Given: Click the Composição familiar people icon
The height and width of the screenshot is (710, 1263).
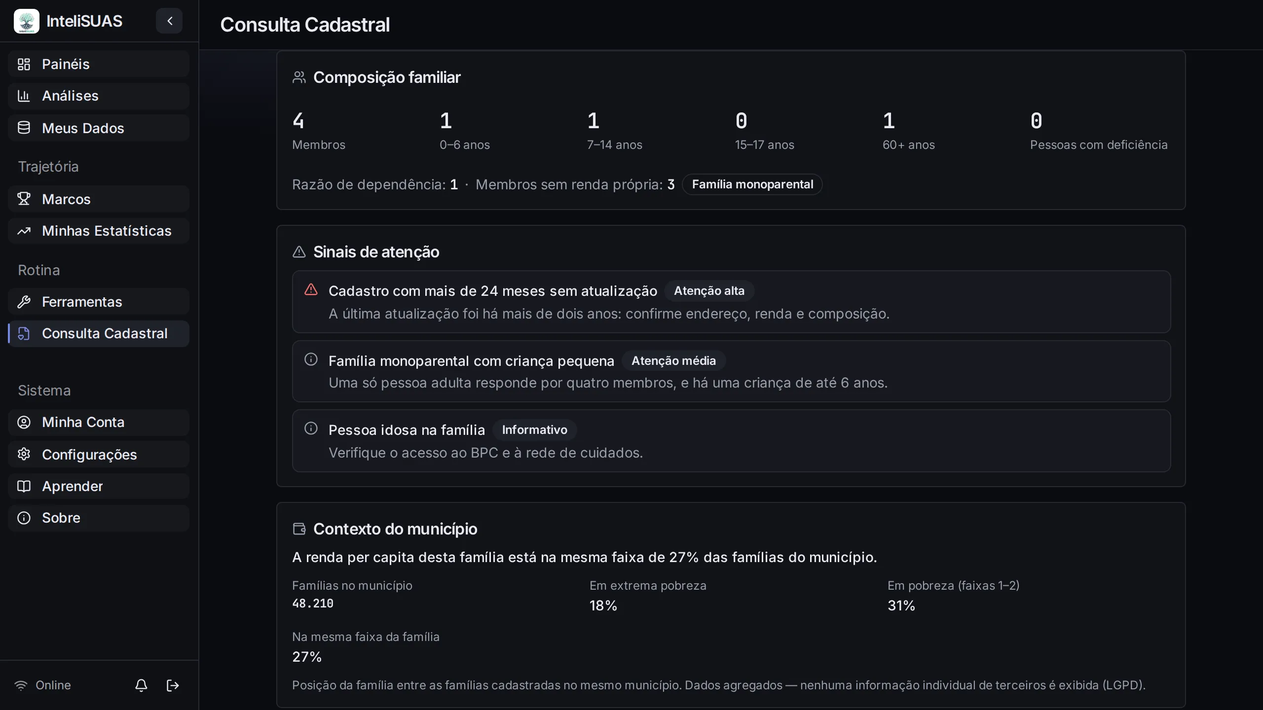Looking at the screenshot, I should pyautogui.click(x=299, y=77).
